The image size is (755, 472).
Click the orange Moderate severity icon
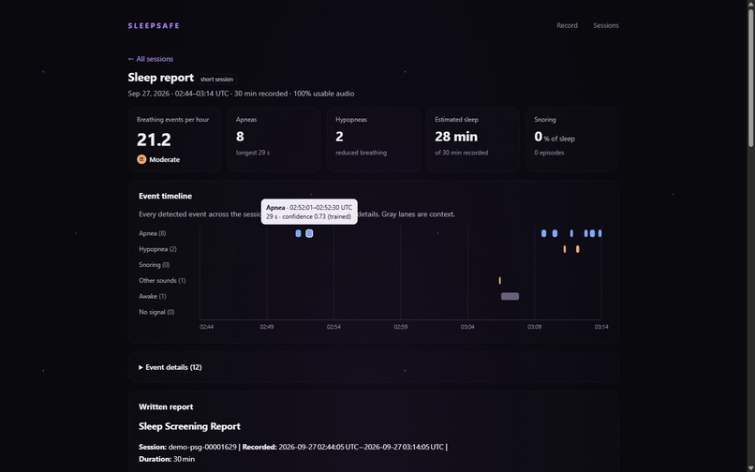tap(141, 159)
